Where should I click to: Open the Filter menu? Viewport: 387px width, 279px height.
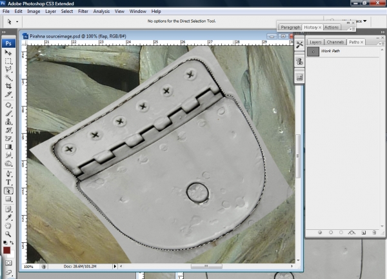(x=83, y=12)
